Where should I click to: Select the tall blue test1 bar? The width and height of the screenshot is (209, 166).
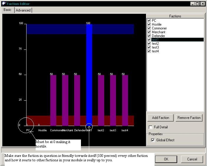pos(89,74)
